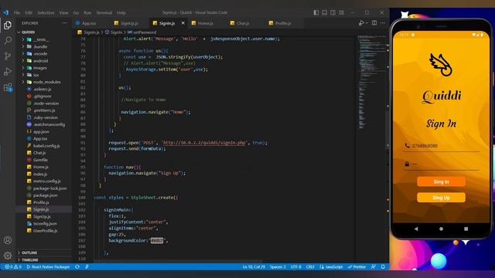The image size is (495, 278).
Task: Click the backgroundColor color swatch value
Action: point(157,240)
